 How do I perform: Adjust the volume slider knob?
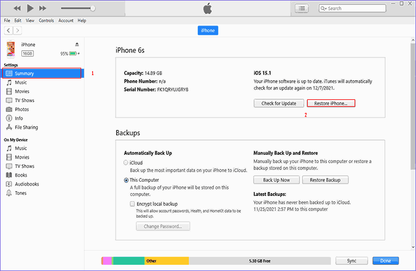coord(93,8)
